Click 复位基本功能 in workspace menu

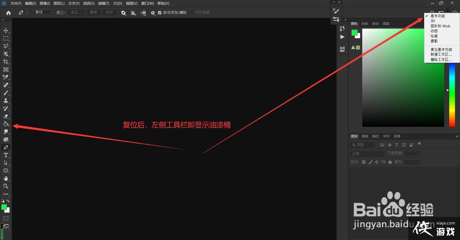tap(441, 49)
